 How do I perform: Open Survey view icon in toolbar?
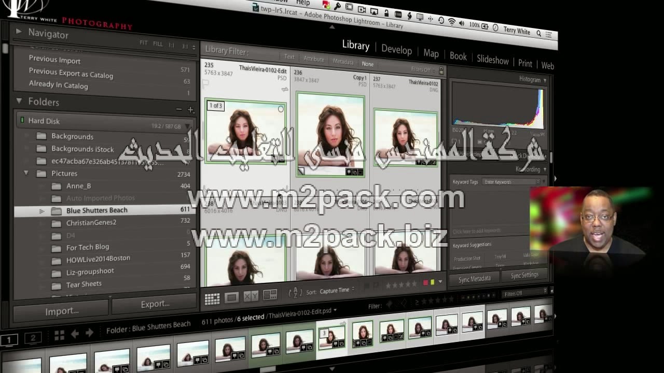(270, 295)
